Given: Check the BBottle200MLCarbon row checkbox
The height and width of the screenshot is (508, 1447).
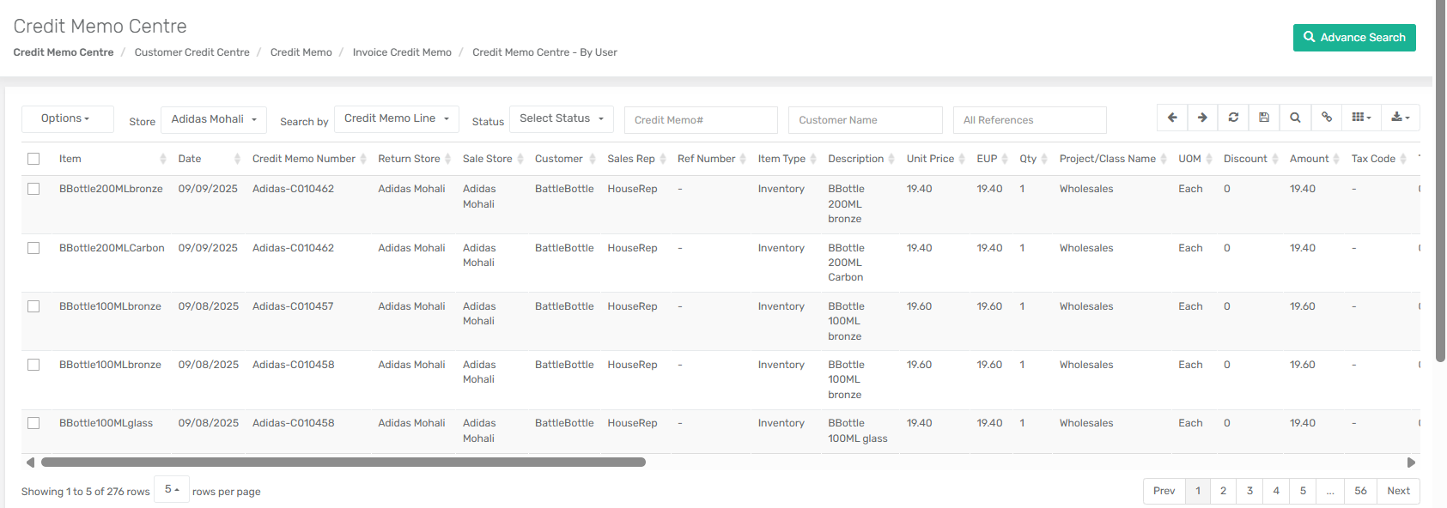Looking at the screenshot, I should (x=33, y=248).
